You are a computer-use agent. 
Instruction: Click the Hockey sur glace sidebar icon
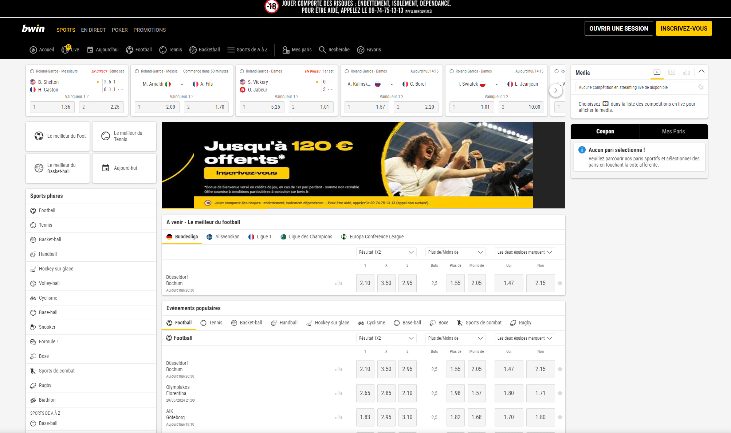(x=33, y=269)
